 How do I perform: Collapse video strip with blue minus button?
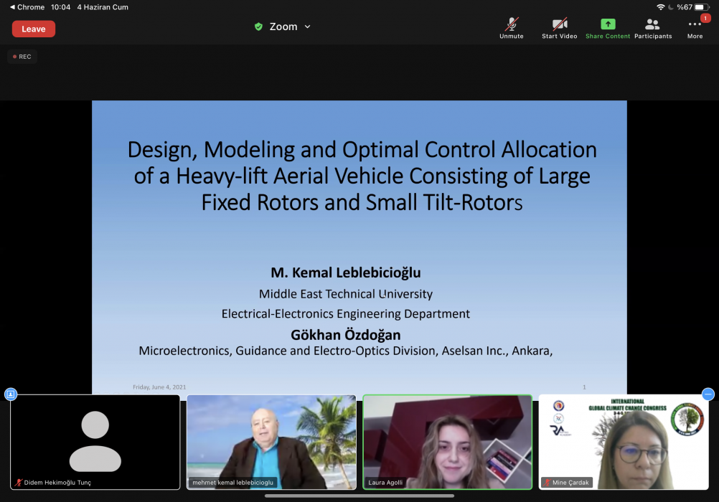[708, 394]
